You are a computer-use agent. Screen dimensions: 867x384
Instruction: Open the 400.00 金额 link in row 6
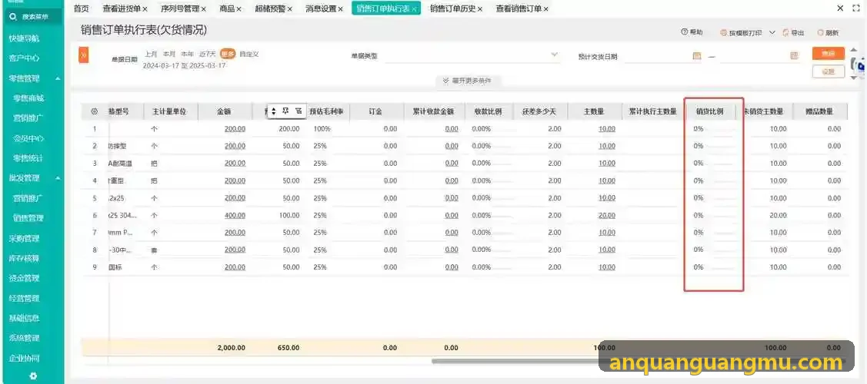pos(235,215)
